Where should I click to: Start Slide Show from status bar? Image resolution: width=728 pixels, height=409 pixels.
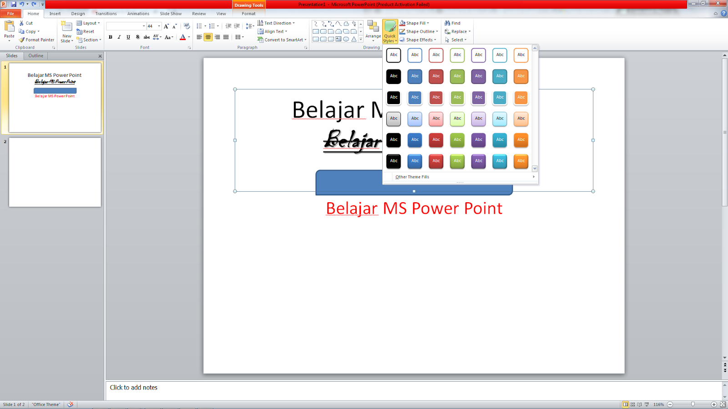647,404
